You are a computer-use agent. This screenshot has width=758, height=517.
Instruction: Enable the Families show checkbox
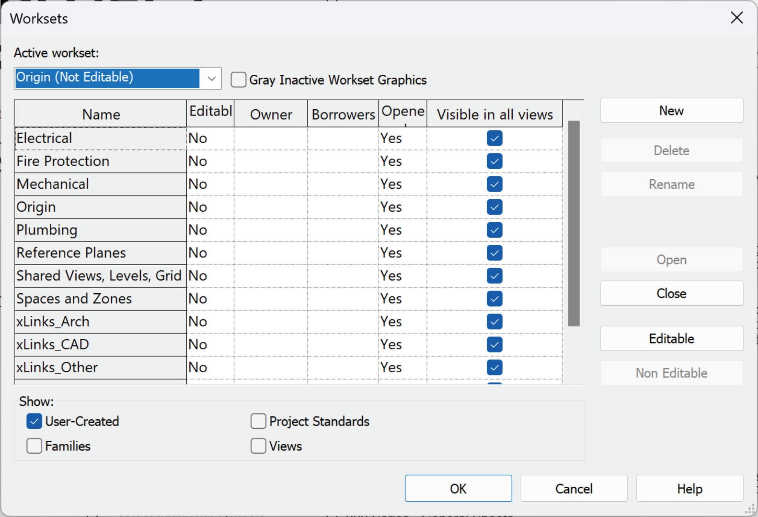tap(34, 446)
